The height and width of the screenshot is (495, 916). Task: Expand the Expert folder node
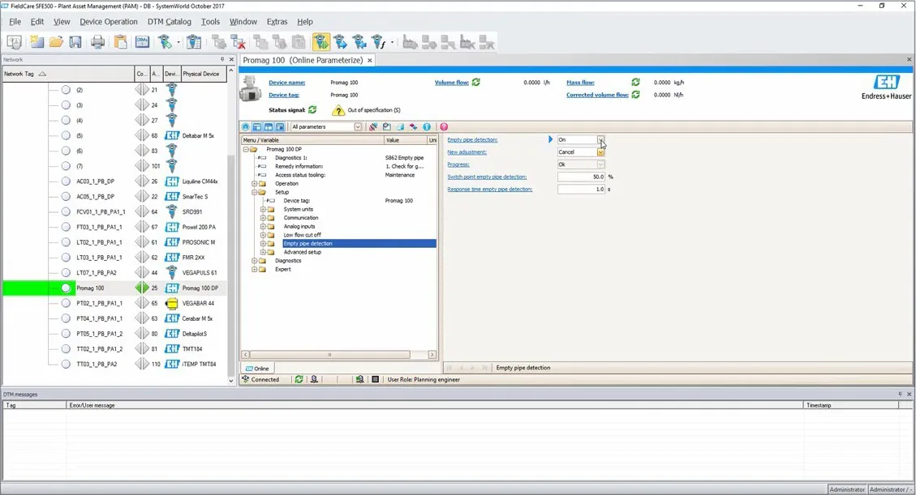pyautogui.click(x=255, y=269)
